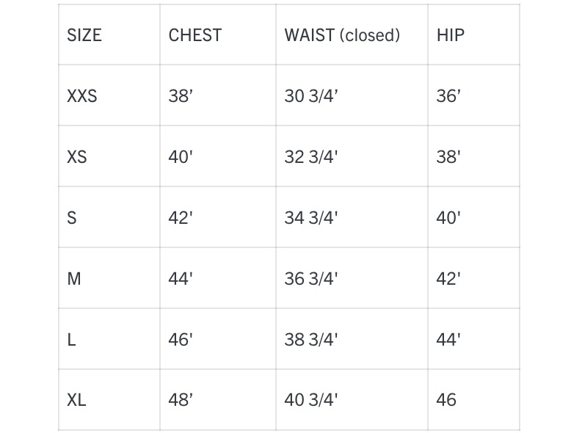Click the 36' hip value for XXS
This screenshot has height=433, width=571.
(448, 96)
